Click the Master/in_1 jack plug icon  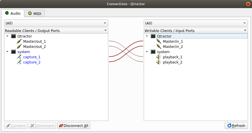point(159,41)
